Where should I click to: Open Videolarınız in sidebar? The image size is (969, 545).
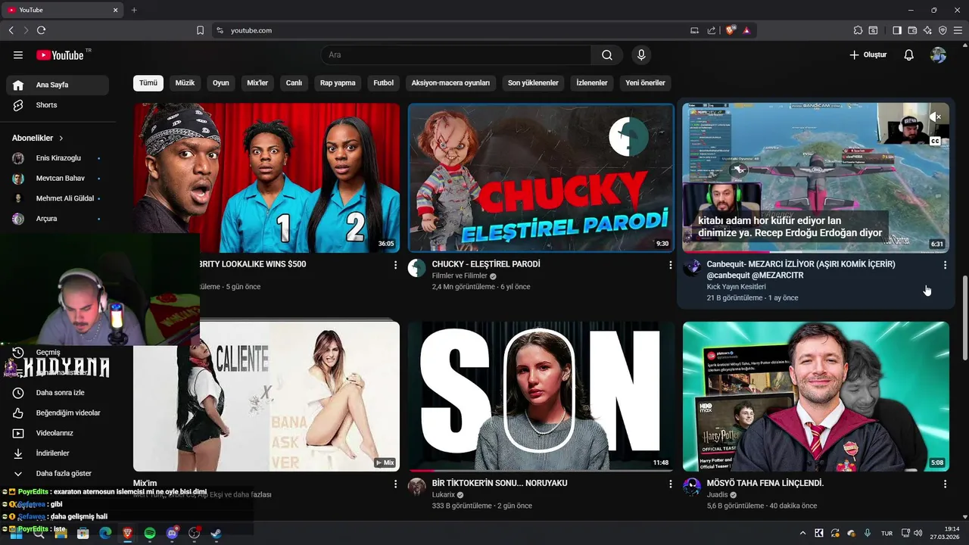click(57, 433)
